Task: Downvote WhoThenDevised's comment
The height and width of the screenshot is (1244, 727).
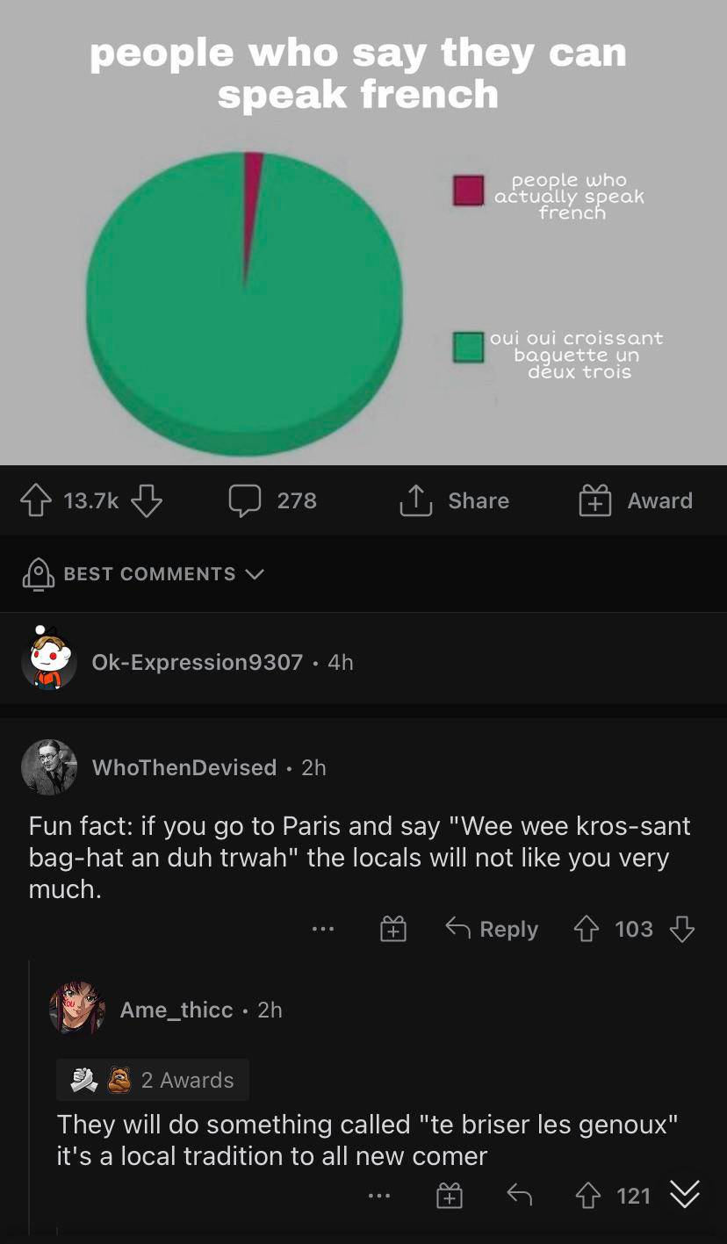Action: point(682,929)
